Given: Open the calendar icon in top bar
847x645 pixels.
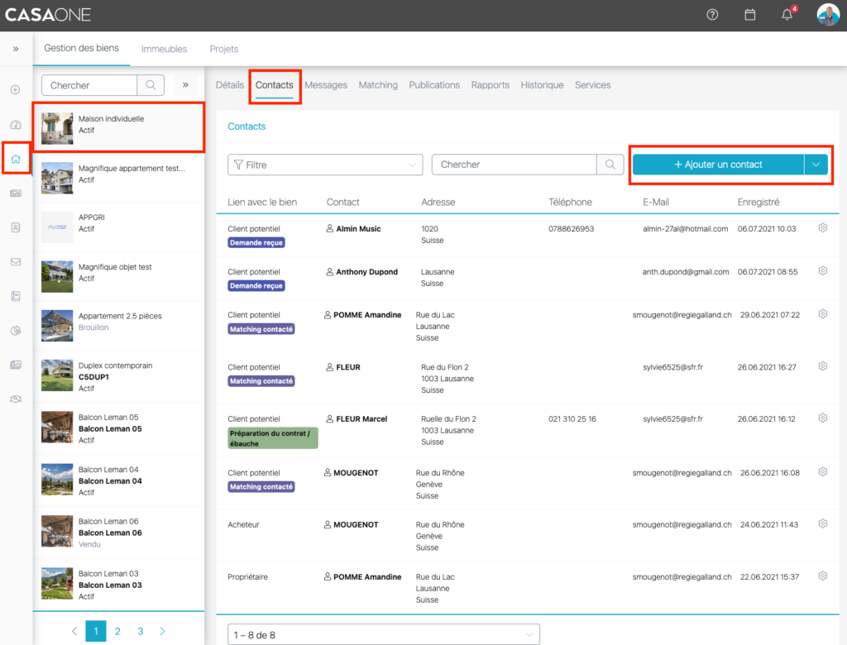Looking at the screenshot, I should click(x=749, y=15).
